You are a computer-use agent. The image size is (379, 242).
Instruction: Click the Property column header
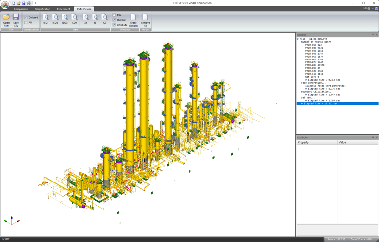tap(317, 142)
